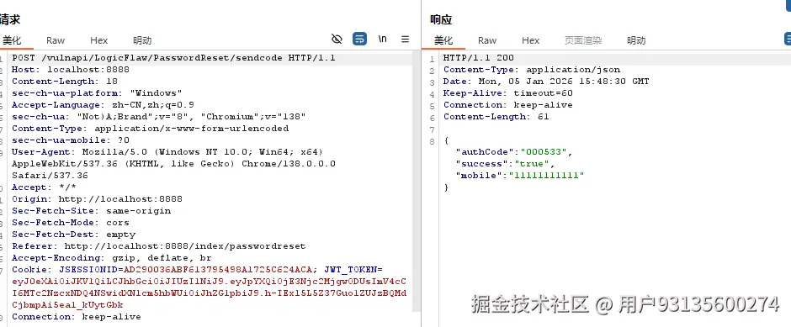Click the 请求 panel title

point(9,20)
